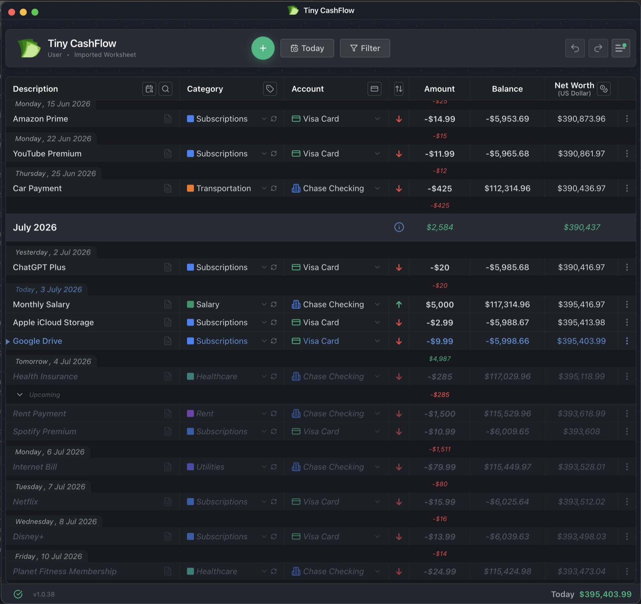
Task: Toggle income direction arrow for Monthly Salary
Action: tap(399, 304)
